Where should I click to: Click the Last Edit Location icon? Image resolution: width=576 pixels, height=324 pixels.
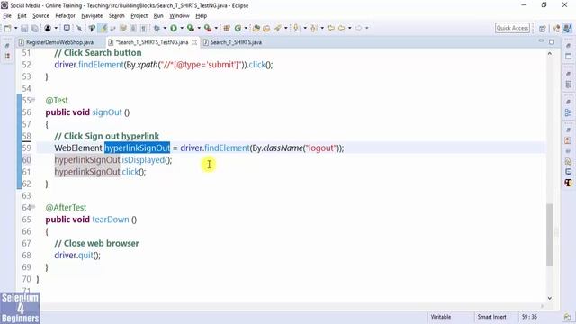click(x=331, y=28)
